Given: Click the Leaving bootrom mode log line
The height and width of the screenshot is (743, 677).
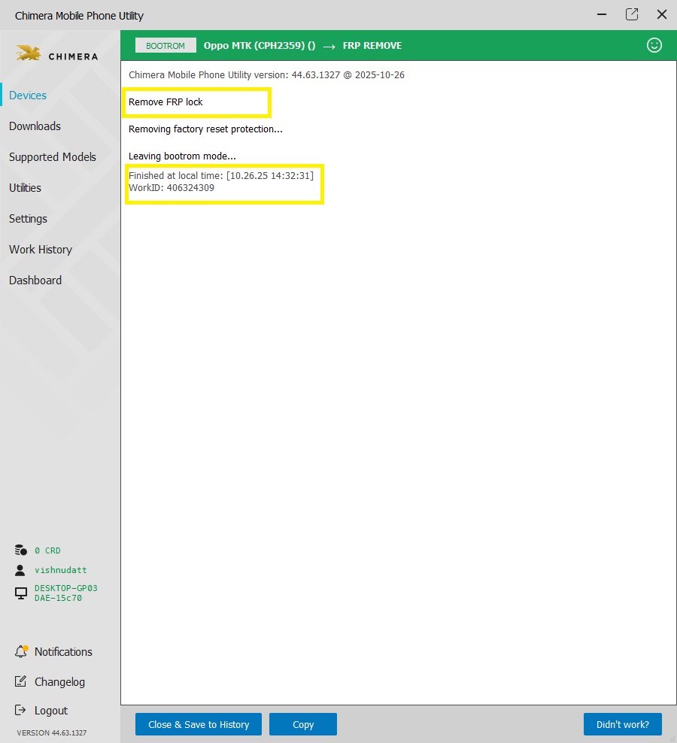Looking at the screenshot, I should coord(182,156).
